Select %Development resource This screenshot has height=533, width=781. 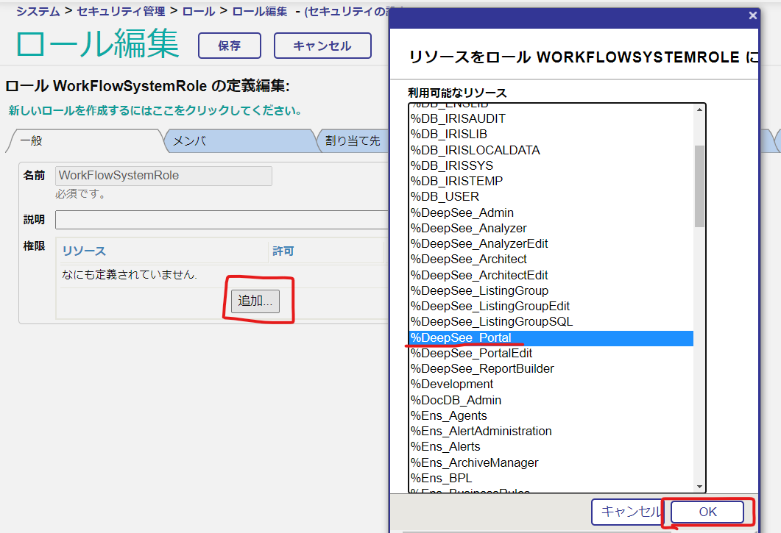pyautogui.click(x=452, y=384)
